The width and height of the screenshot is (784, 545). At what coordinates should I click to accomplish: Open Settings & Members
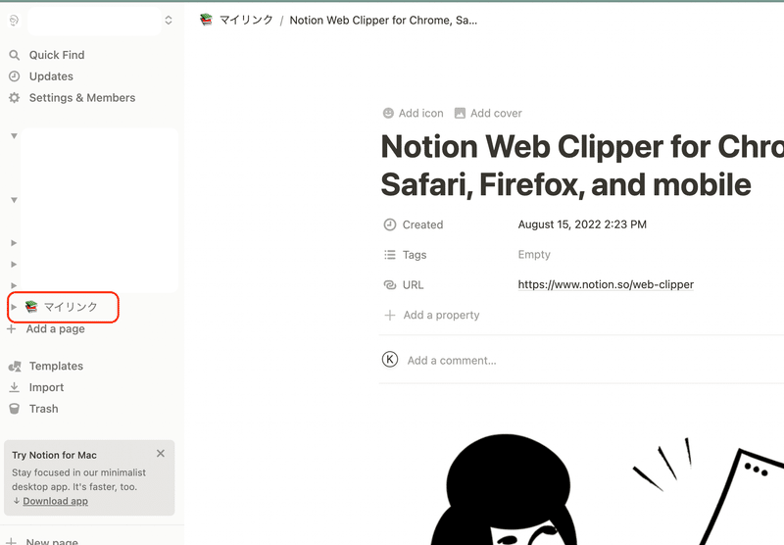tap(82, 98)
